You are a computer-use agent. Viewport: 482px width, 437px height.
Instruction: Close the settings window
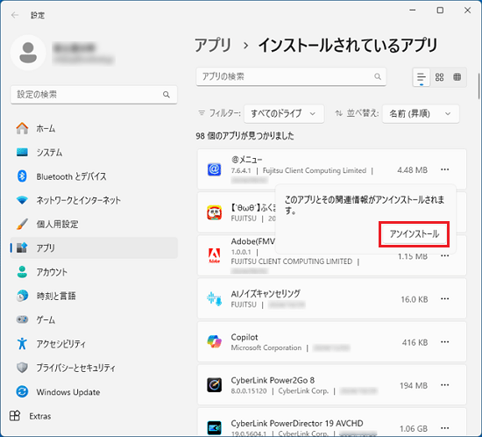point(468,11)
